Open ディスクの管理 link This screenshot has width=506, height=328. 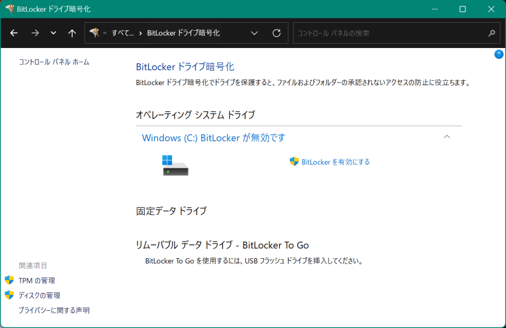click(39, 295)
